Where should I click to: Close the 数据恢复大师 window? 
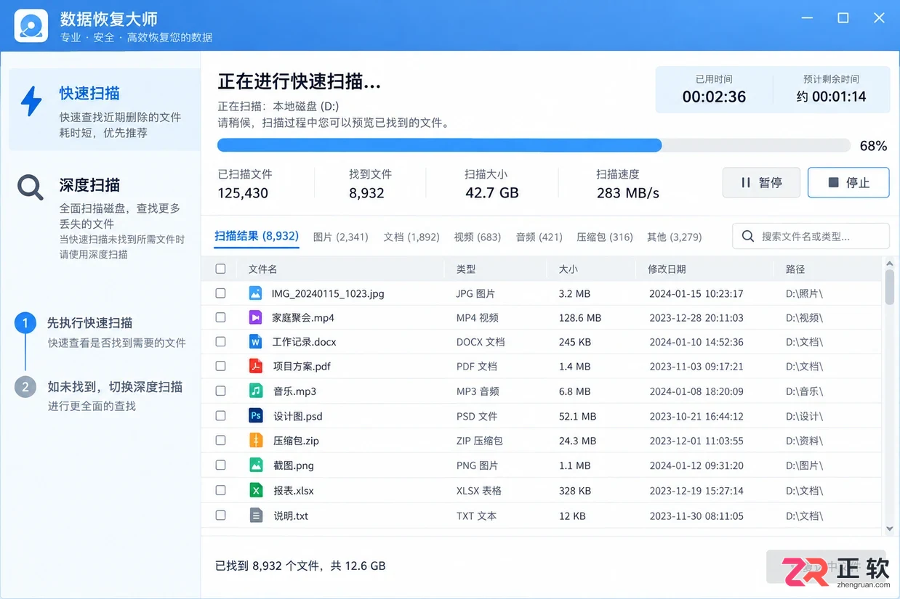879,18
